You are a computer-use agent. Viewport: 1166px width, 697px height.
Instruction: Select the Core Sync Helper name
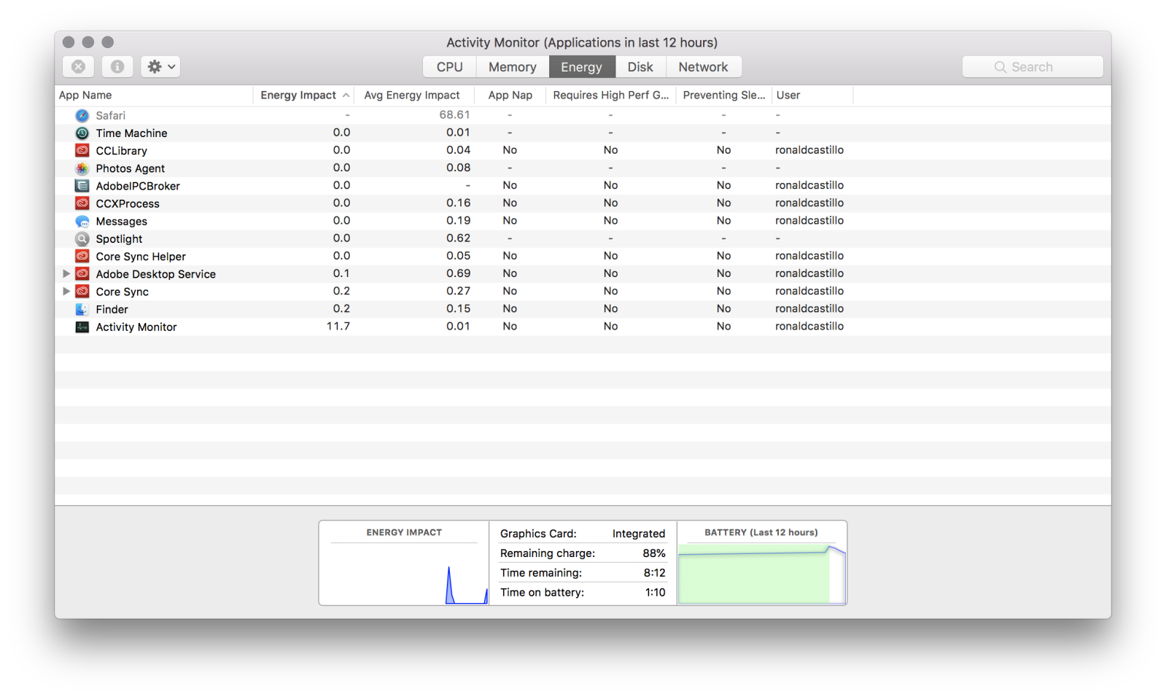(x=141, y=257)
